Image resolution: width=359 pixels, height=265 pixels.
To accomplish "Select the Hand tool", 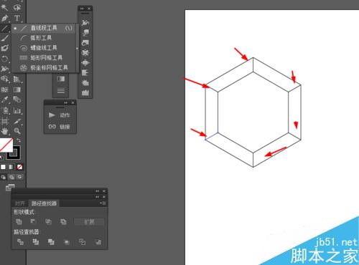I will (4, 131).
